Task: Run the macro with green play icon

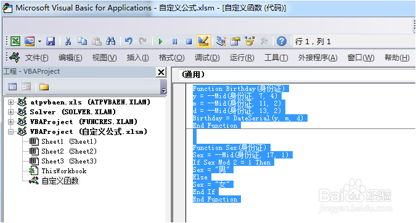Action: 160,42
